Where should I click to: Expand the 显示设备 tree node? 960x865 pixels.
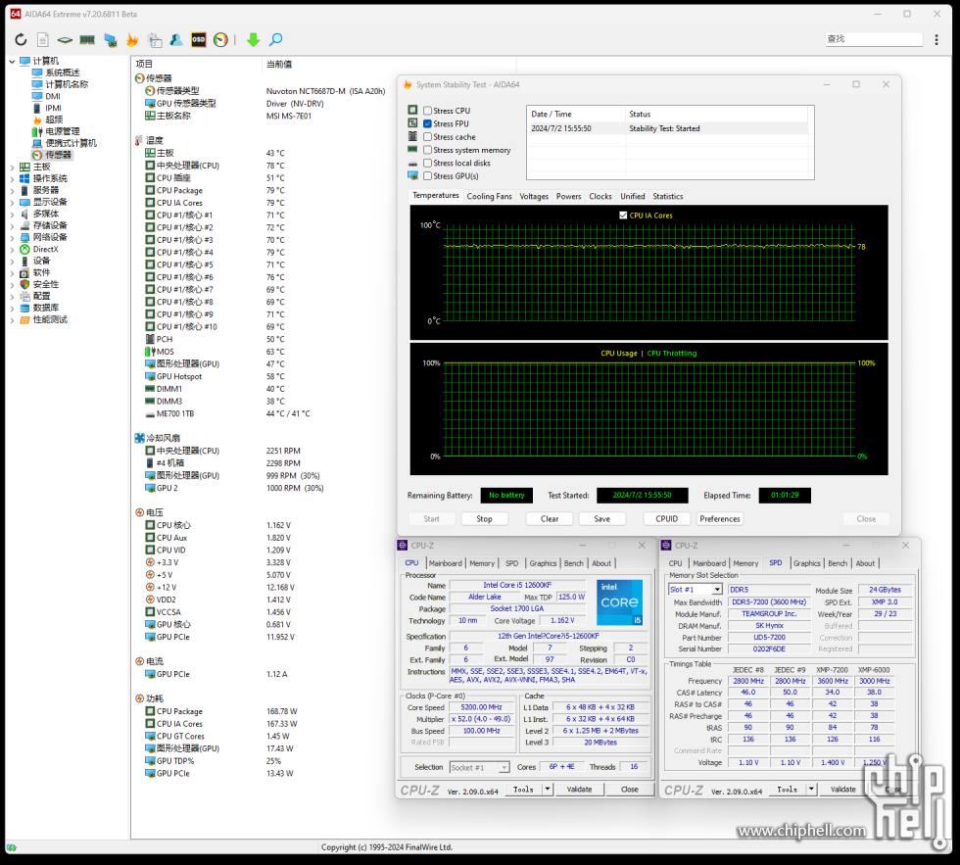coord(12,202)
